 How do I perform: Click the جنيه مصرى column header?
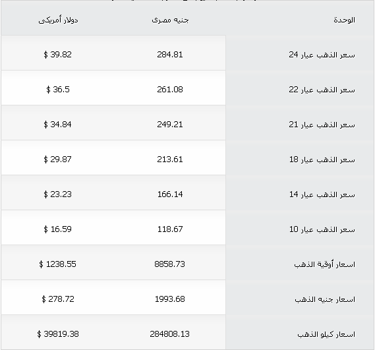[170, 20]
